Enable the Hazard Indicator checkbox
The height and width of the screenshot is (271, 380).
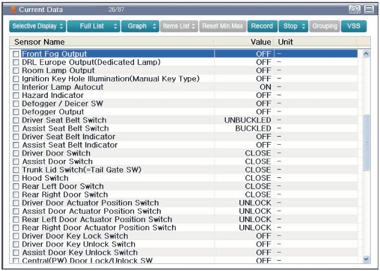pyautogui.click(x=16, y=95)
